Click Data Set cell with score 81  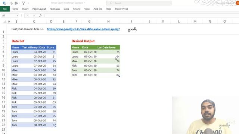coord(51,98)
